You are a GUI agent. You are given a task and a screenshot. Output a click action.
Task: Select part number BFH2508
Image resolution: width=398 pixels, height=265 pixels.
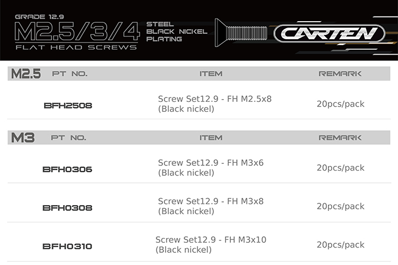pyautogui.click(x=67, y=105)
